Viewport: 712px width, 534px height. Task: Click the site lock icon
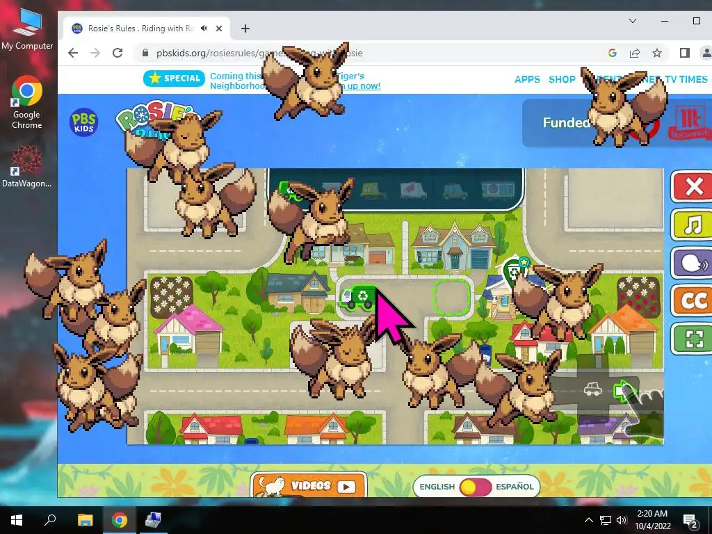tap(145, 53)
